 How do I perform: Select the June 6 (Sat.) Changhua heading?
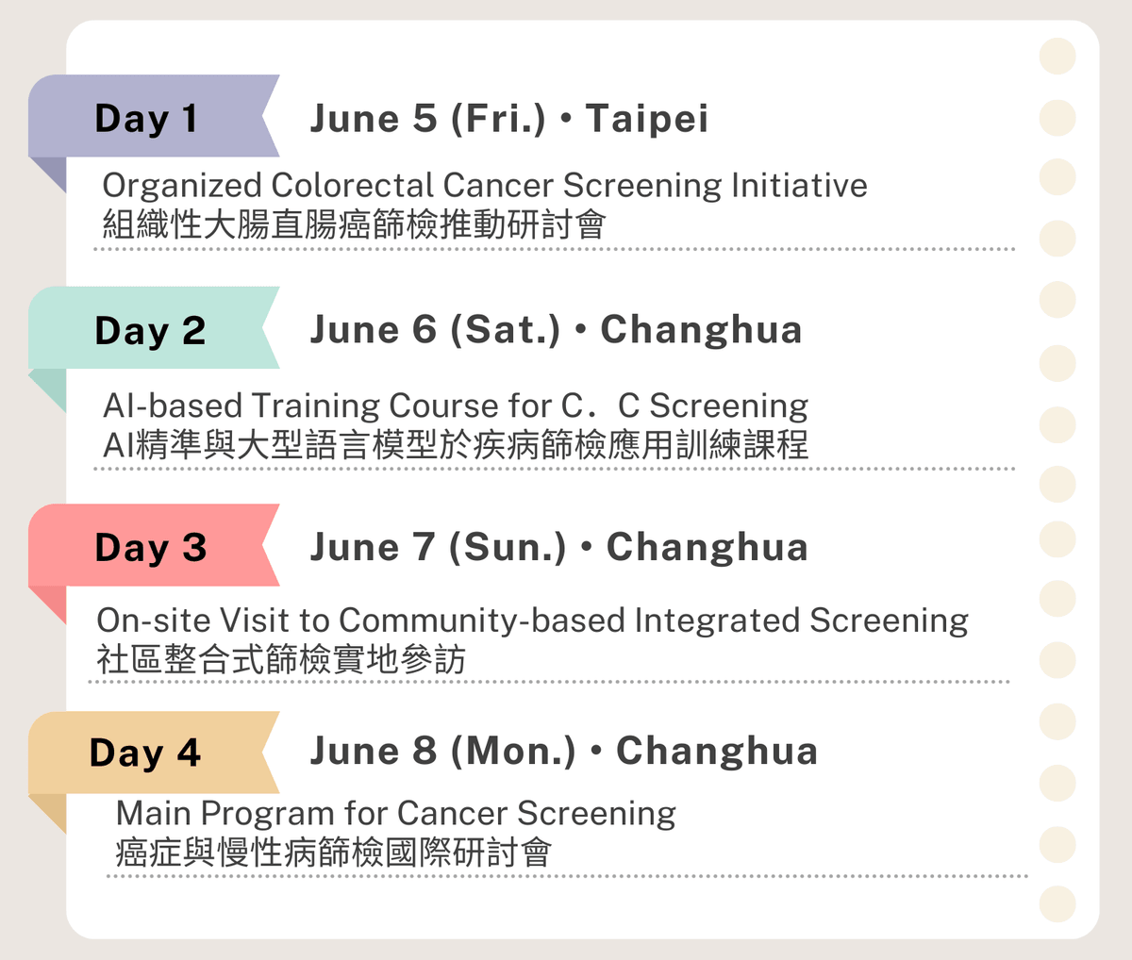tap(556, 329)
